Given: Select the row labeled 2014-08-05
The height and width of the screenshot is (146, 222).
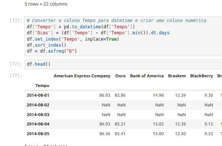Looking at the screenshot, I should point(123,134).
